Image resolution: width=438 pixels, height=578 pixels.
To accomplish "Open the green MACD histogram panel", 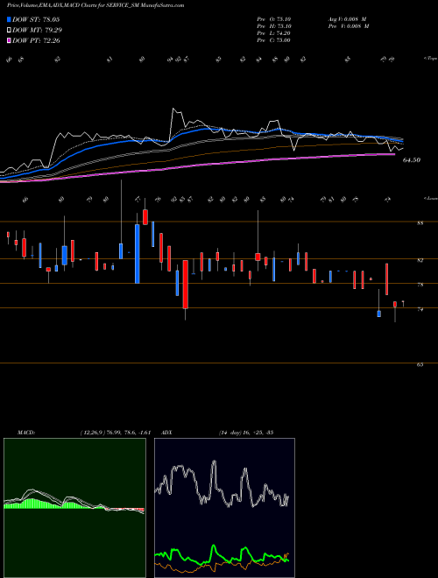I will (74, 508).
